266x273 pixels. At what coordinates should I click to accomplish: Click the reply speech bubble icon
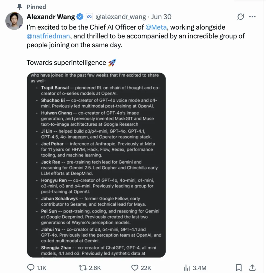coord(30,267)
